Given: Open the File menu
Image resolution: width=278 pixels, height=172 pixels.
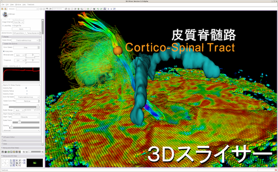Looking at the screenshot, I should click(3, 4).
